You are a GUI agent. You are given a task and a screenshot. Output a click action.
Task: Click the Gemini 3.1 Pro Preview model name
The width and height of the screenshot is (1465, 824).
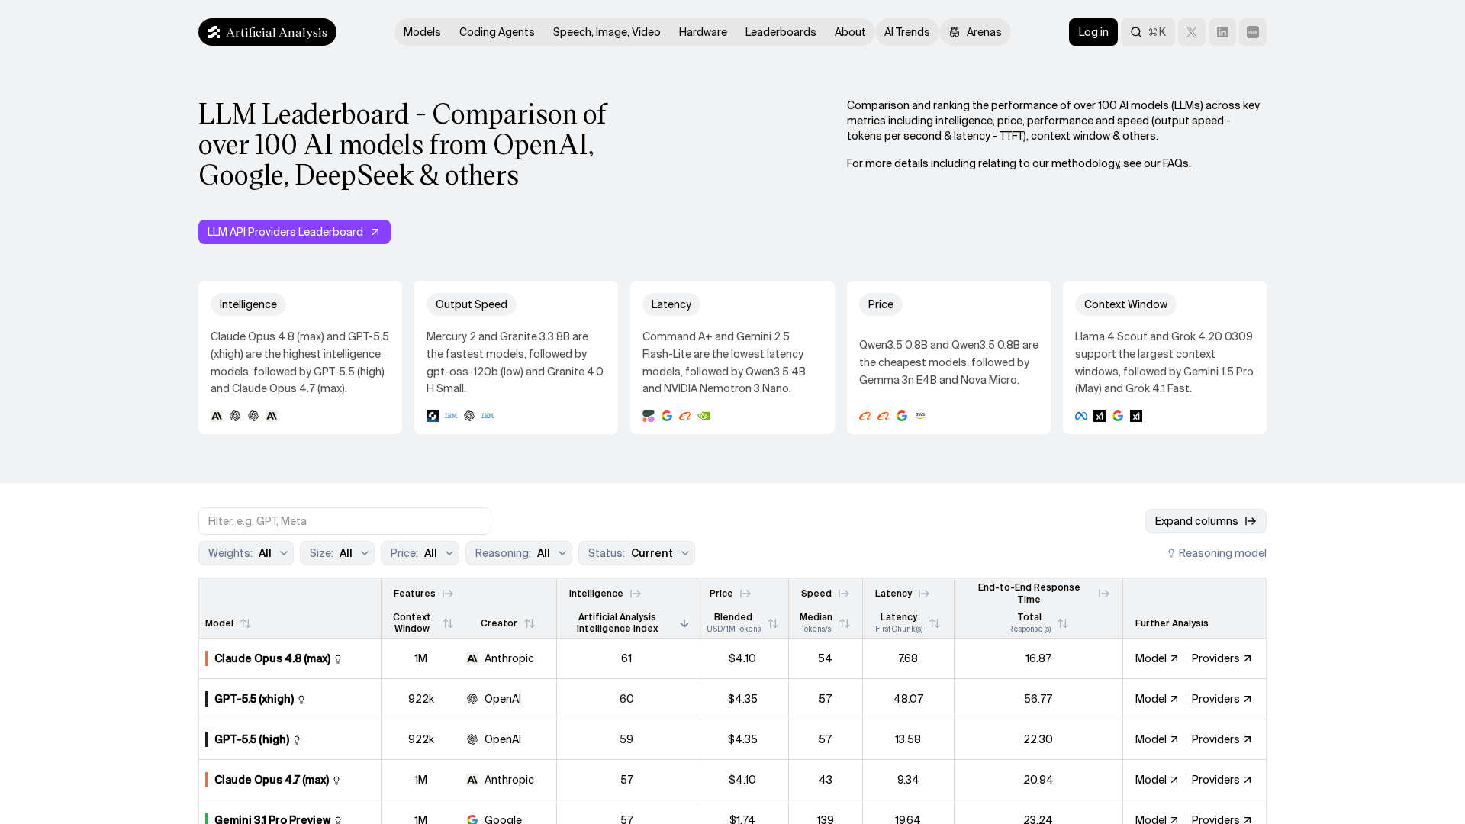coord(272,819)
